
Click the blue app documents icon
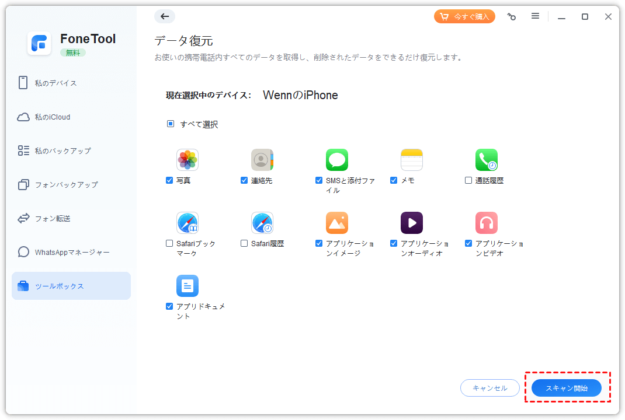tap(187, 286)
